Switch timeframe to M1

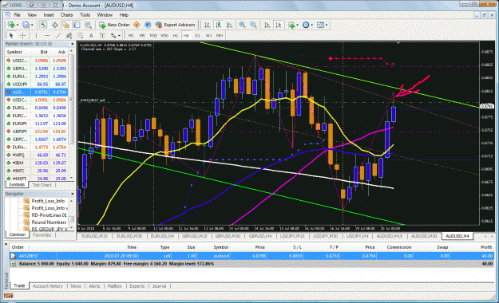click(131, 36)
